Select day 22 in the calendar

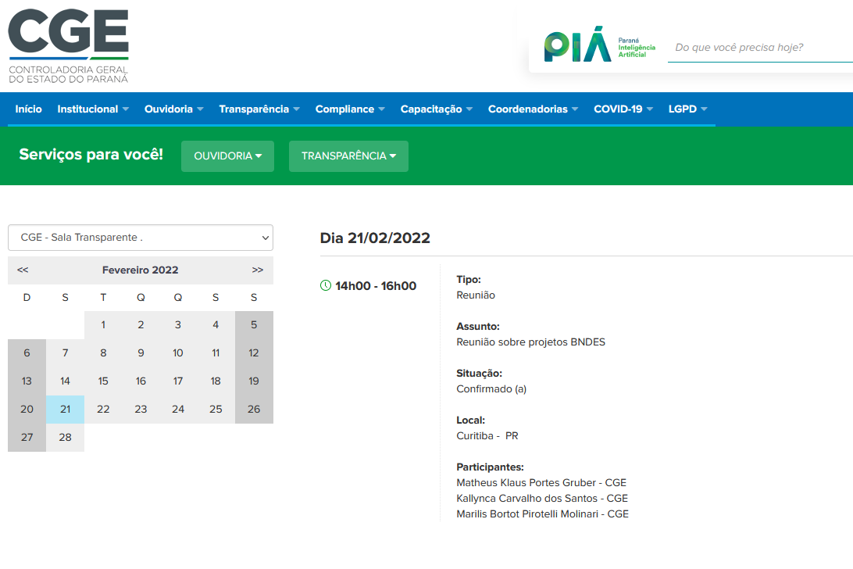103,410
